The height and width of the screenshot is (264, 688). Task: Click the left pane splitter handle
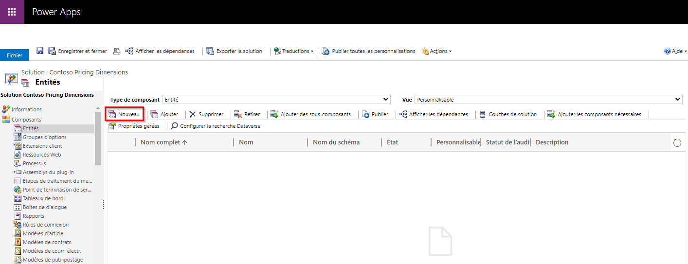(x=104, y=205)
